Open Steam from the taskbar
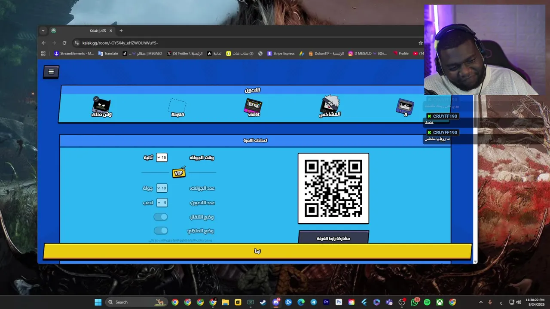This screenshot has height=309, width=550. coord(263,302)
